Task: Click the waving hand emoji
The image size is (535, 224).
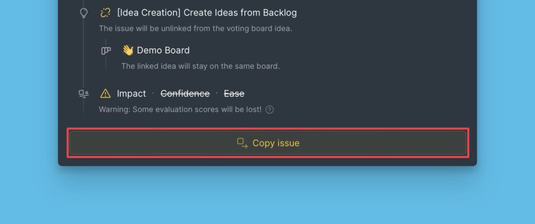Action: (x=128, y=50)
